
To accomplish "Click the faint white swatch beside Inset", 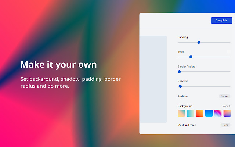I will click(x=228, y=52).
